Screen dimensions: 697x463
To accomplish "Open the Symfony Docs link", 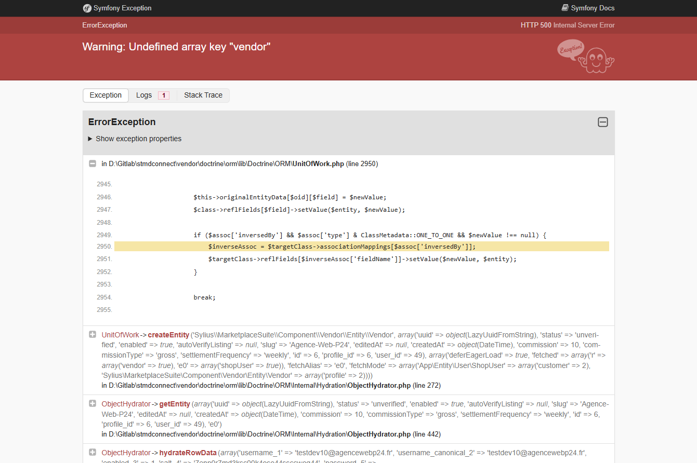I will pos(593,8).
